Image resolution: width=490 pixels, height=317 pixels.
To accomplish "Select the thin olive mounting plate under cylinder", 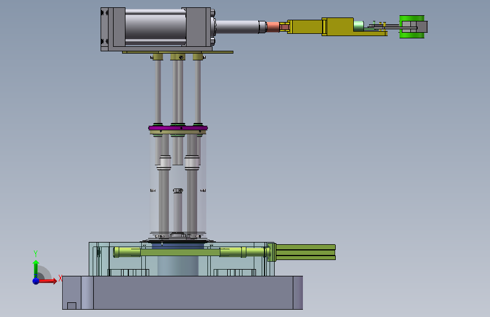I will [x=177, y=52].
